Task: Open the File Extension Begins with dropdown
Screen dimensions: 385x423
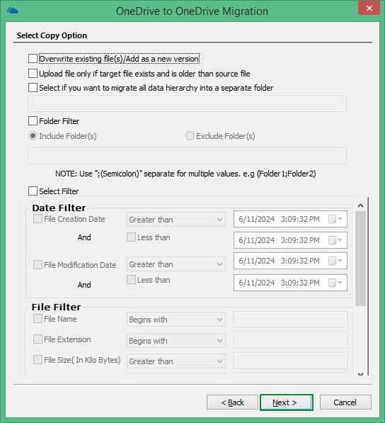Action: click(x=176, y=341)
